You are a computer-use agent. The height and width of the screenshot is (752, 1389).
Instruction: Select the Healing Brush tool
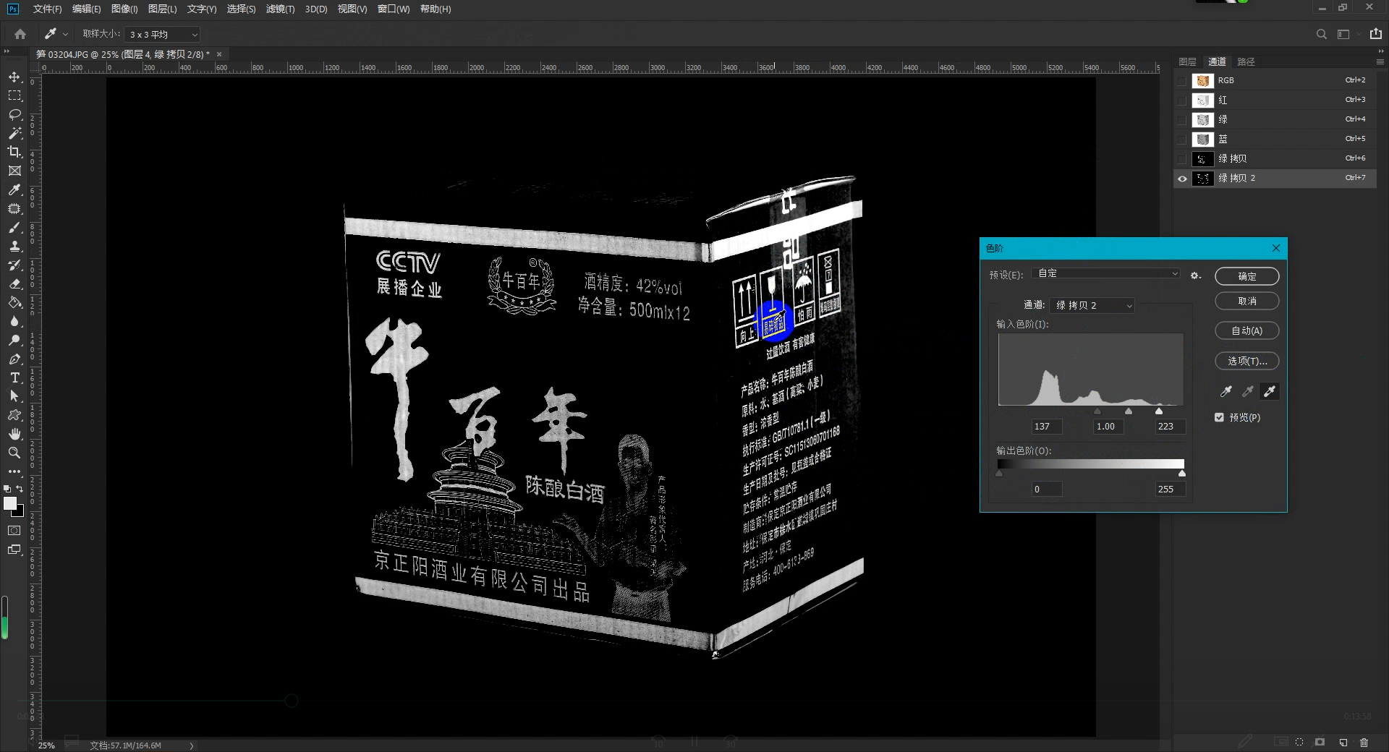(x=14, y=208)
